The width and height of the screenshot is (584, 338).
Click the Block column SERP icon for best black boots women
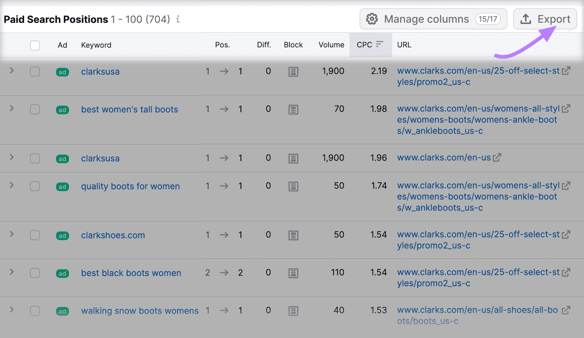pos(293,273)
